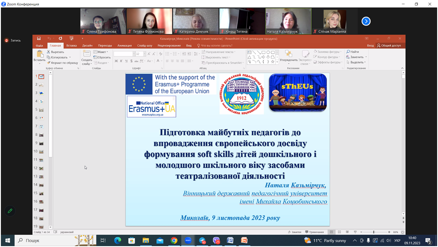Open Zoom from the Windows taskbar

click(188, 241)
